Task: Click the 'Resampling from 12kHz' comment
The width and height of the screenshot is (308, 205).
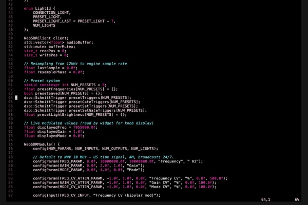Action: 75,64
